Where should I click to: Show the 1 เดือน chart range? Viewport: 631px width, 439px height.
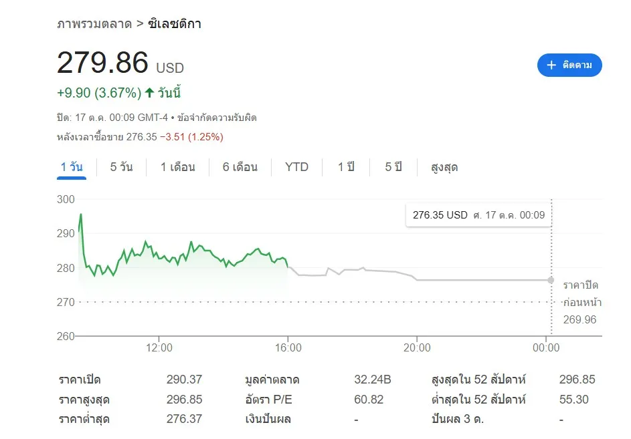pos(177,167)
